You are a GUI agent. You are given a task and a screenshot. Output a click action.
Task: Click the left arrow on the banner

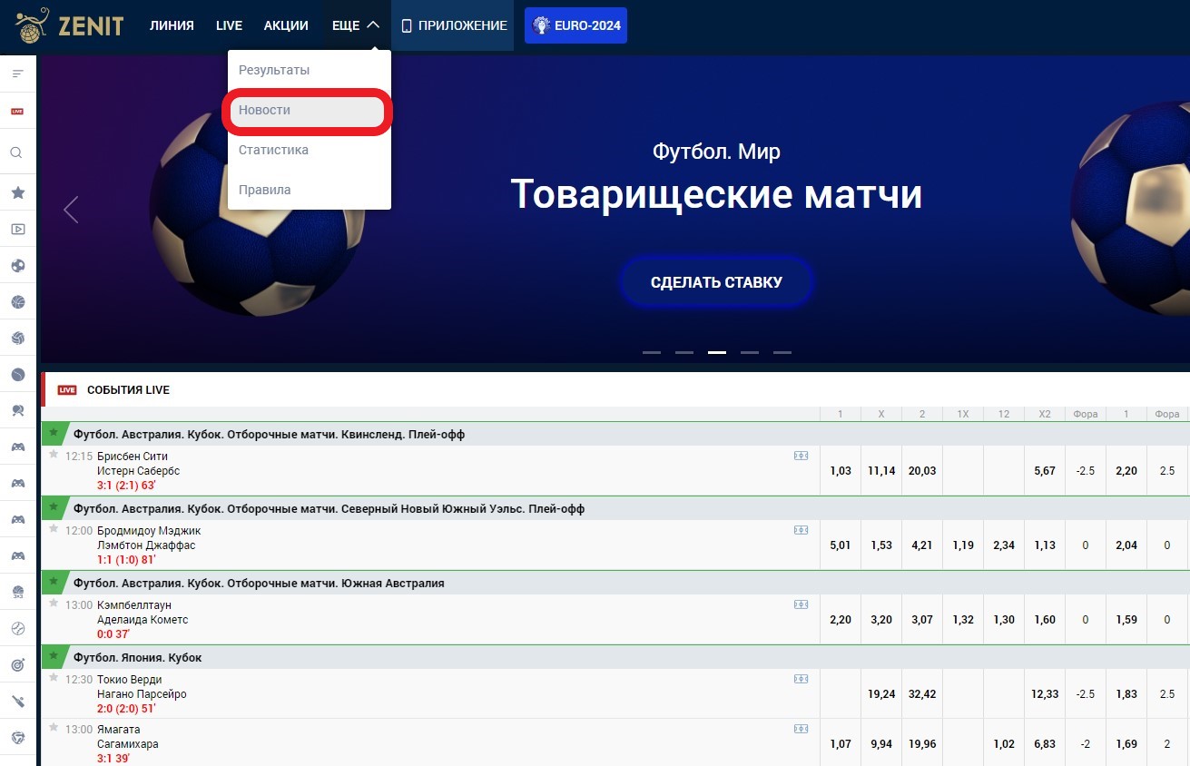[71, 210]
